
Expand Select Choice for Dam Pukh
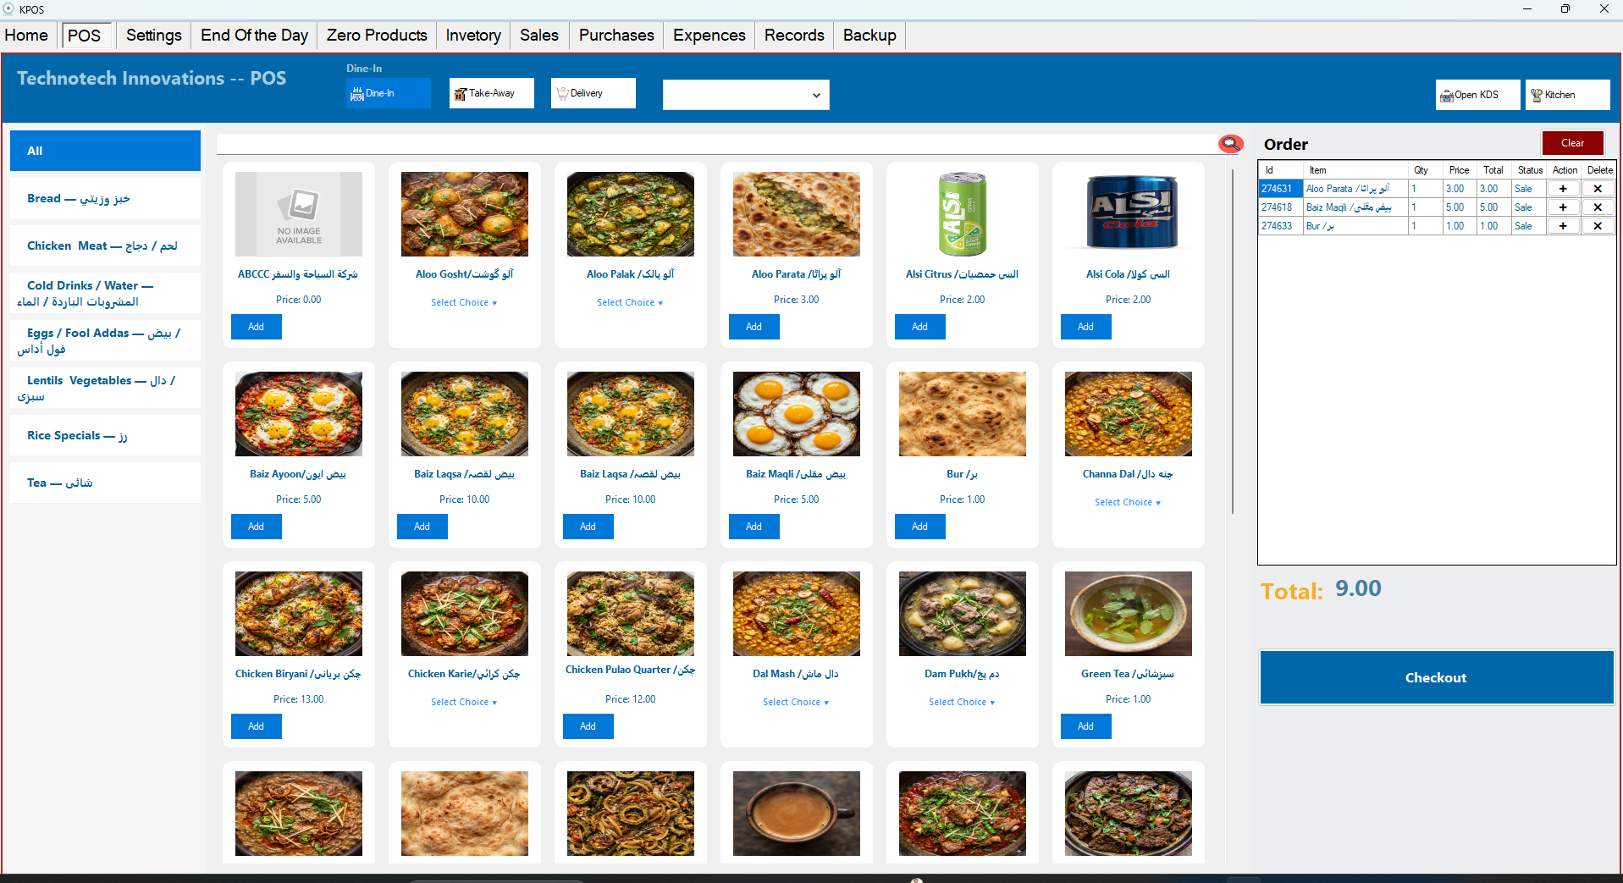coord(962,702)
